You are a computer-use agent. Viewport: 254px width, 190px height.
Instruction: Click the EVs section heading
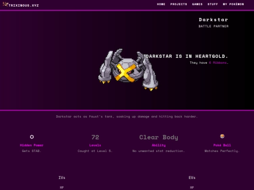tap(192, 178)
